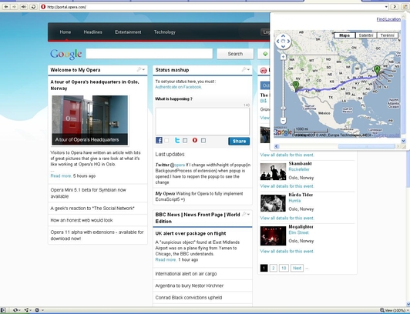
Task: Click the Google Search button
Action: (x=235, y=54)
